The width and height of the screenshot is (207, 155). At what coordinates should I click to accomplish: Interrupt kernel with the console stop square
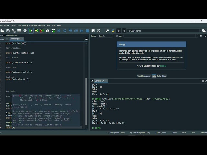coord(203,81)
